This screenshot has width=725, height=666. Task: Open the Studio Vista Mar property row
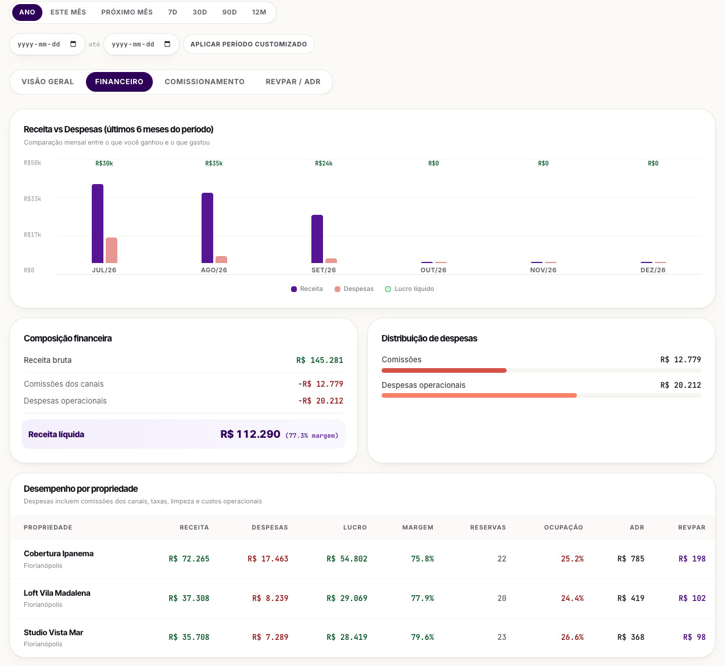[362, 637]
